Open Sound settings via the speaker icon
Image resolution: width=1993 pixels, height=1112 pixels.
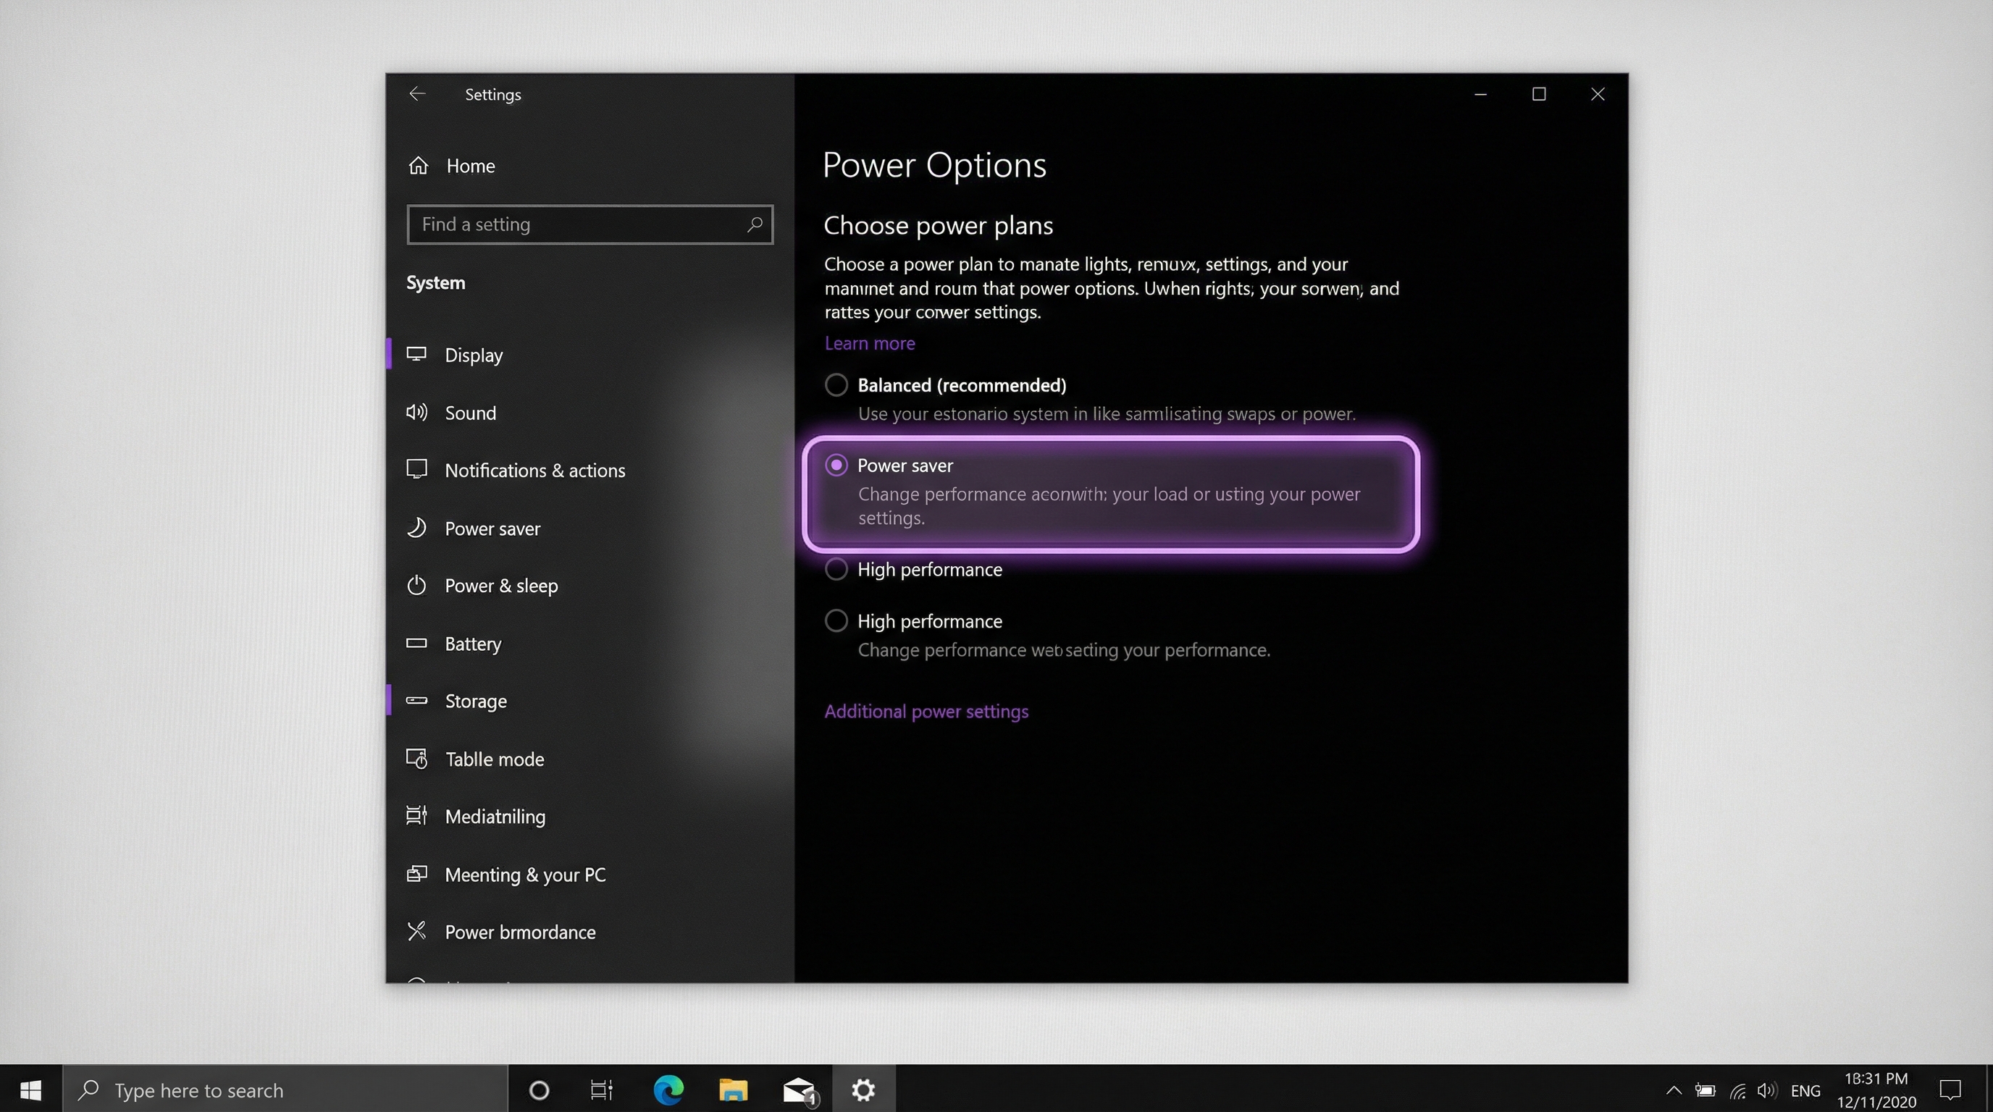(417, 412)
